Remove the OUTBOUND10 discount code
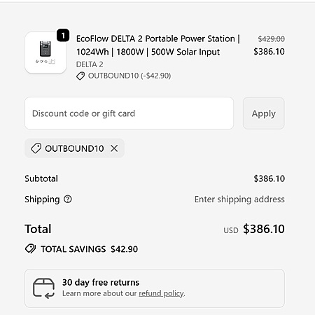 tap(114, 148)
